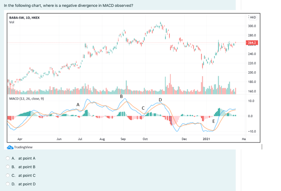Click the HKD currency label
The height and width of the screenshot is (191, 281).
[x=253, y=17]
